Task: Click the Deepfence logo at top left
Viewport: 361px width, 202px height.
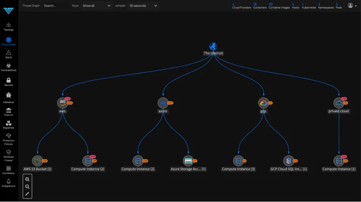Action: click(8, 11)
